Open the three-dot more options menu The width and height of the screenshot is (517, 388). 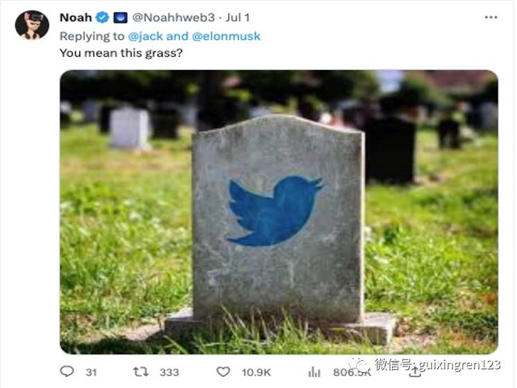click(491, 17)
